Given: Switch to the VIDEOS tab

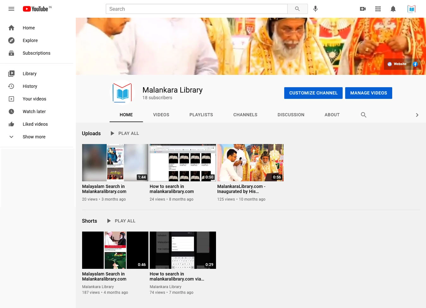Looking at the screenshot, I should [161, 115].
